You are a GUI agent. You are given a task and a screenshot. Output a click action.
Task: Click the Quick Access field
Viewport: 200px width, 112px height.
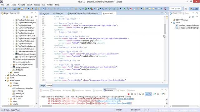[x=175, y=9]
